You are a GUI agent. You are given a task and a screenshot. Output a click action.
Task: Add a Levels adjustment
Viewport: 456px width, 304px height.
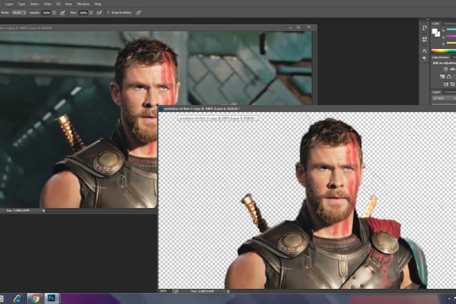point(453,69)
